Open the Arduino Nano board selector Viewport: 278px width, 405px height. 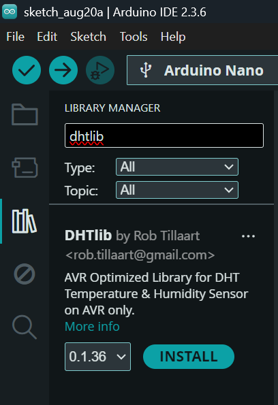(202, 70)
